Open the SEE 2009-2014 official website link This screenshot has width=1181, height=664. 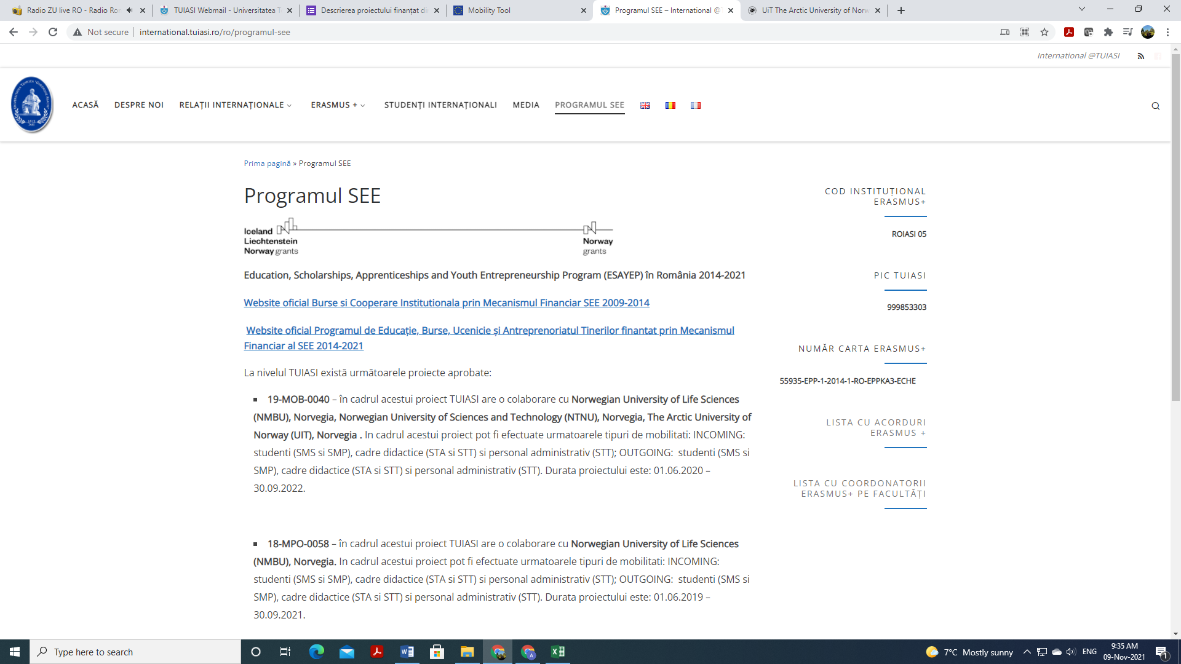pos(447,302)
